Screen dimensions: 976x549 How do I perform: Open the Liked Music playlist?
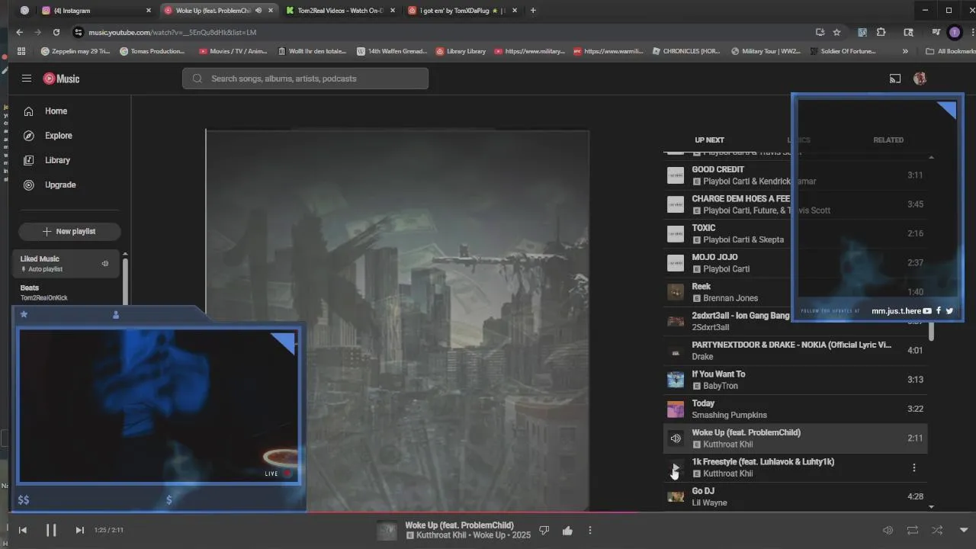tap(66, 263)
